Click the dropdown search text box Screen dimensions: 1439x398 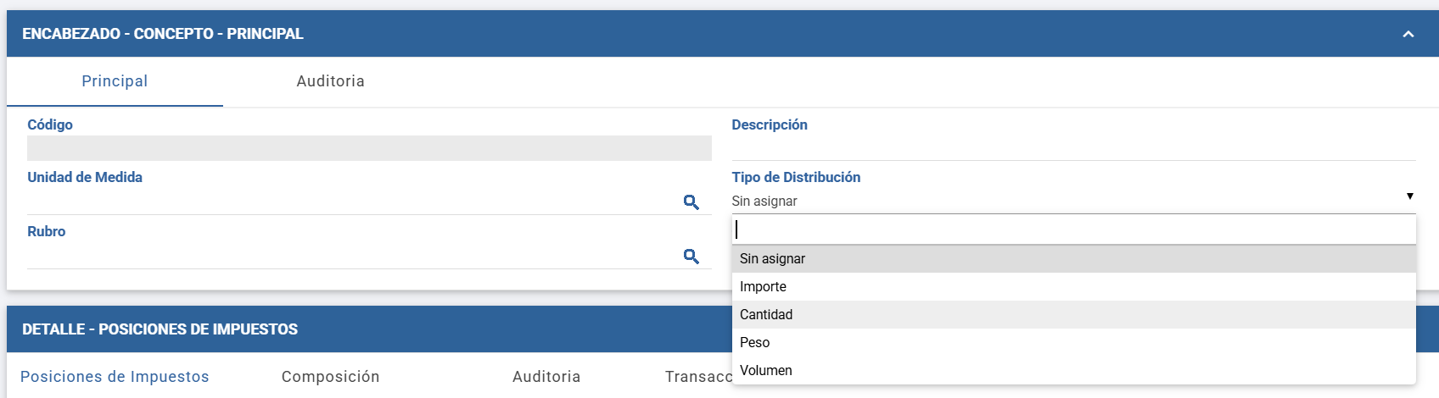pyautogui.click(x=1074, y=229)
